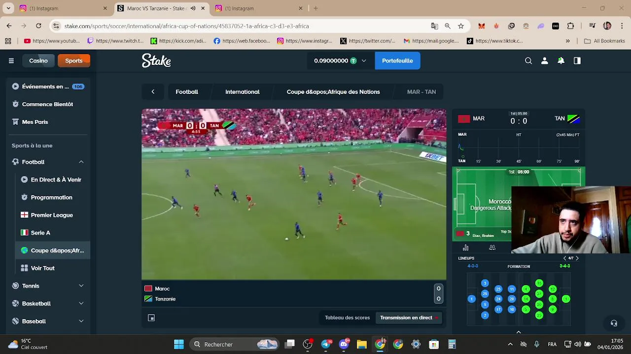Screen dimensions: 631x354
Task: Open Chrome three-dot menu
Action: coord(621,26)
